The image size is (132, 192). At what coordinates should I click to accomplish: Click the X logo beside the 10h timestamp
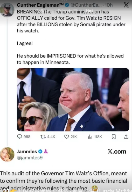126,5
